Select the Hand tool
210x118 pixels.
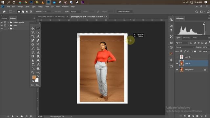click(x=38, y=69)
